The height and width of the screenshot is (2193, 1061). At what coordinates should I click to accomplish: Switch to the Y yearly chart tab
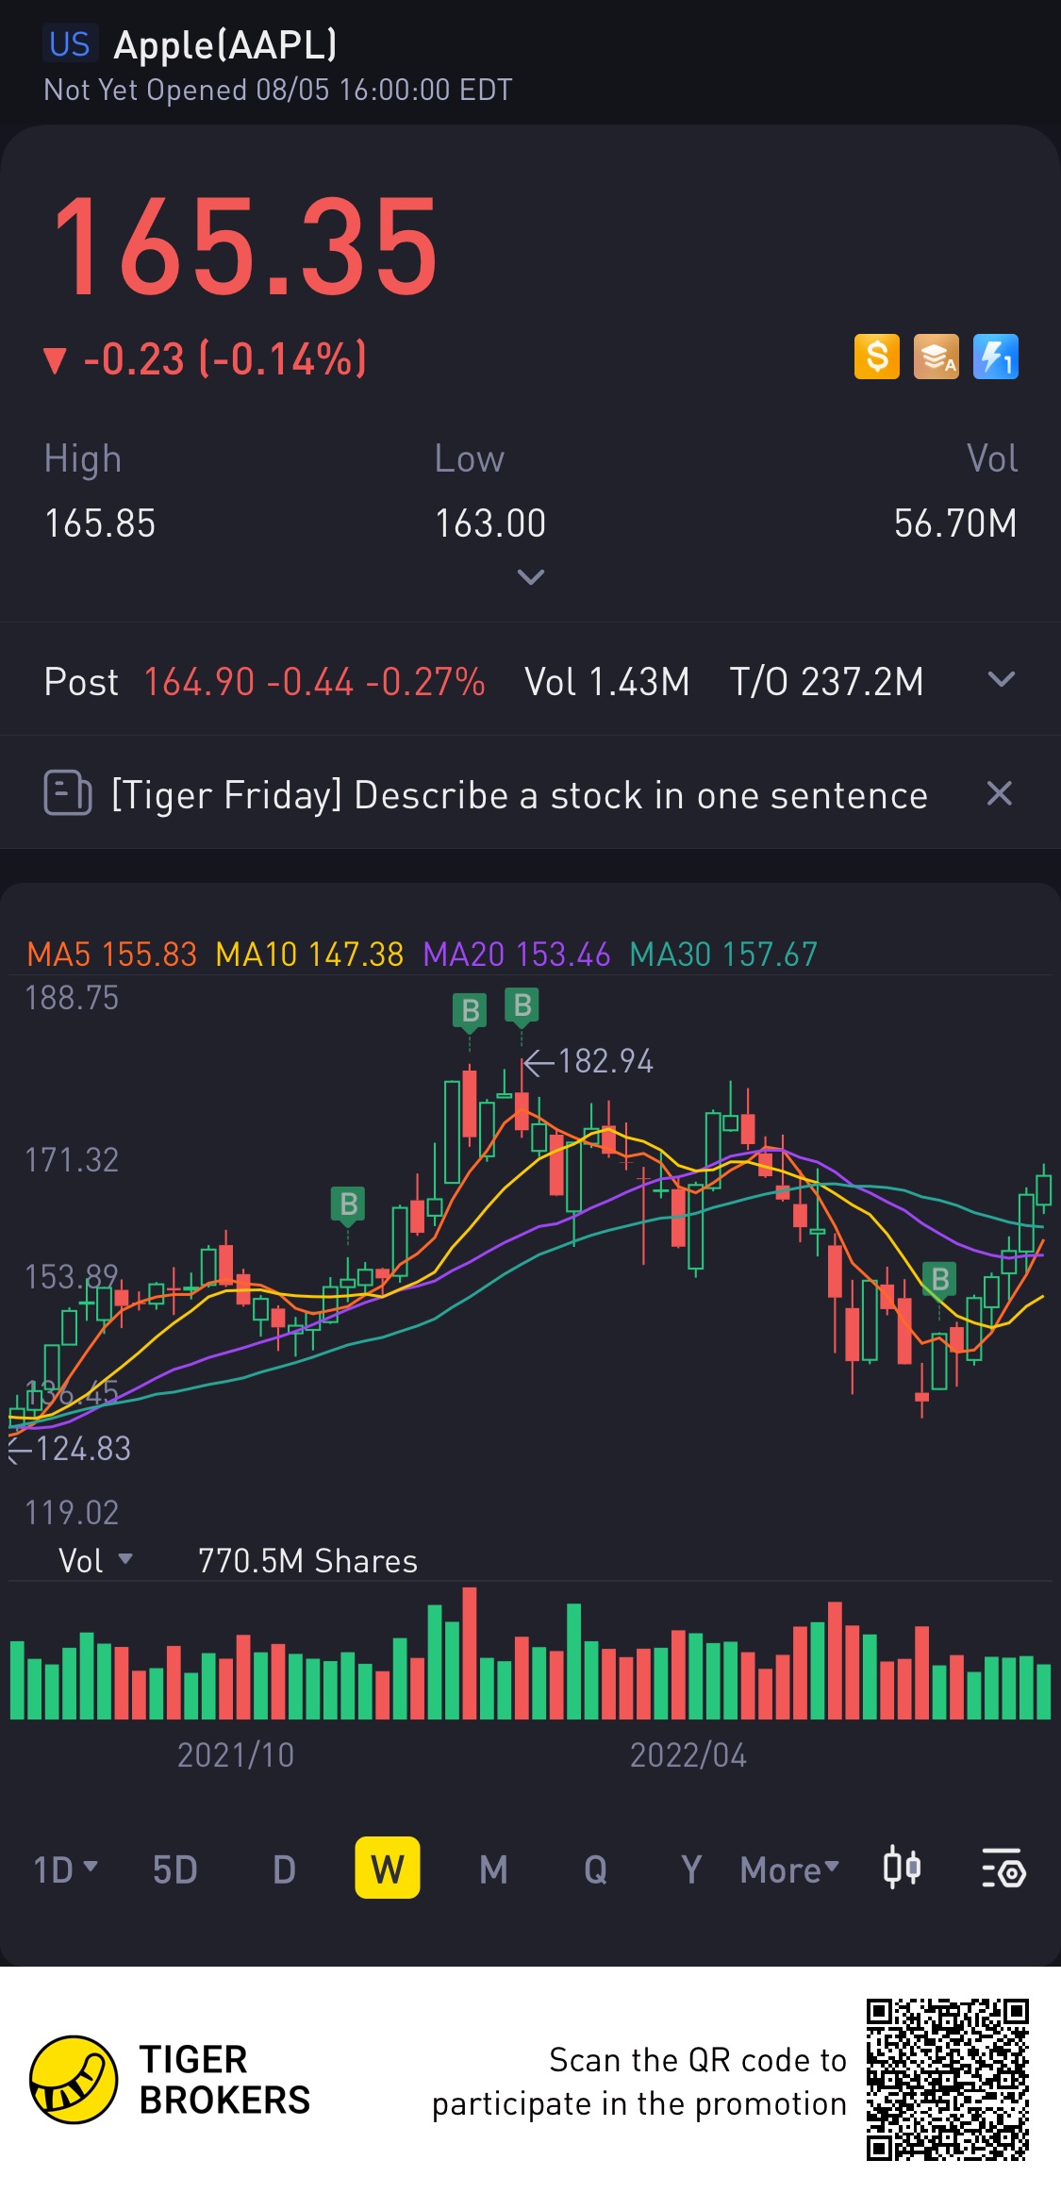point(691,1869)
